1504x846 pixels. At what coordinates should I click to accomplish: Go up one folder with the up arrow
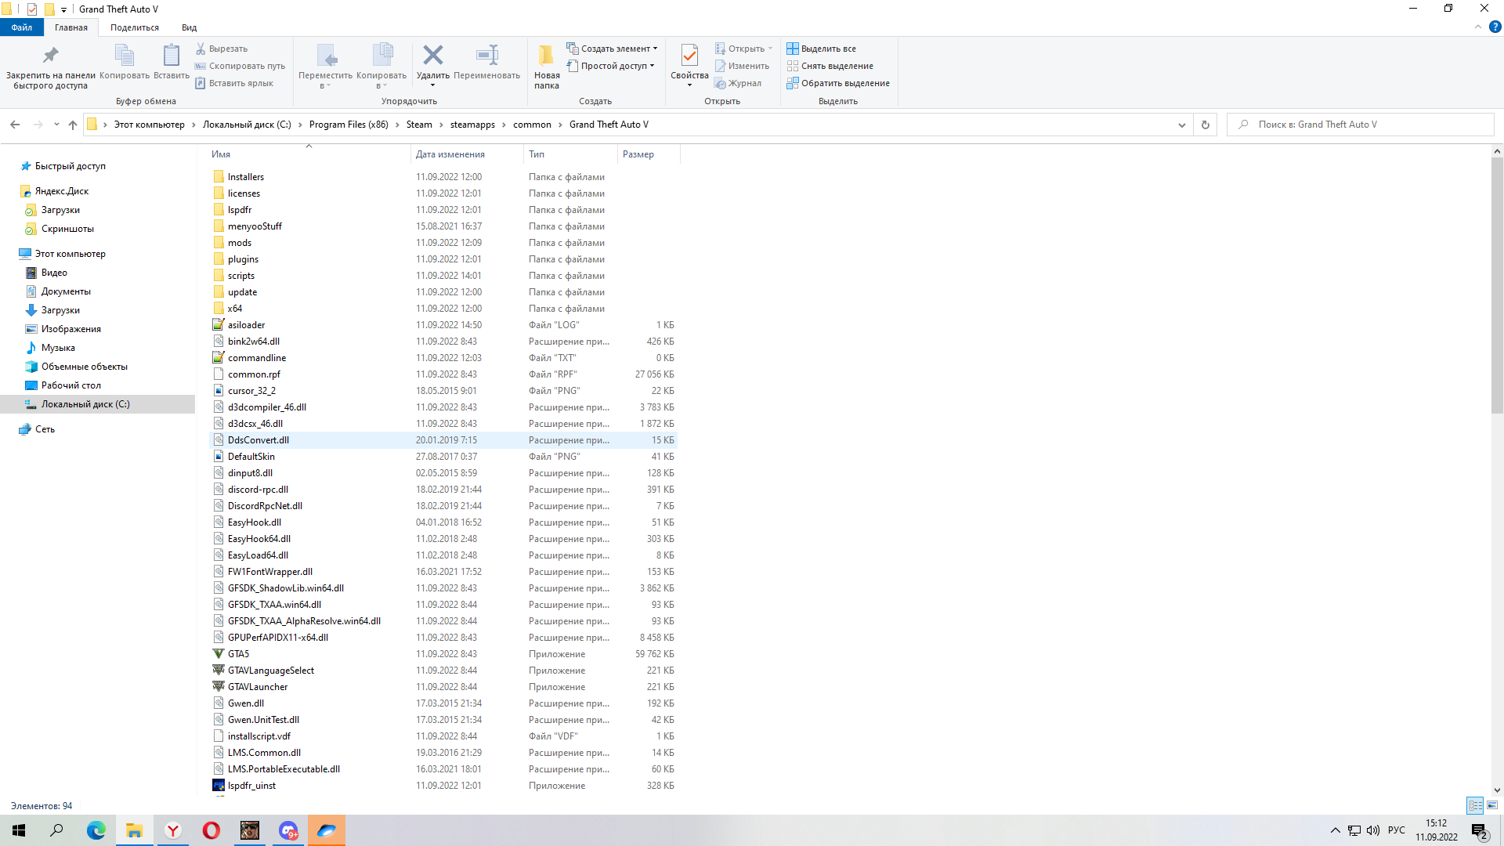coord(73,125)
